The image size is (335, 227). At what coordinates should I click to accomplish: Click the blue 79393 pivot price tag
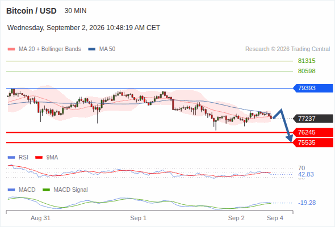[313, 88]
